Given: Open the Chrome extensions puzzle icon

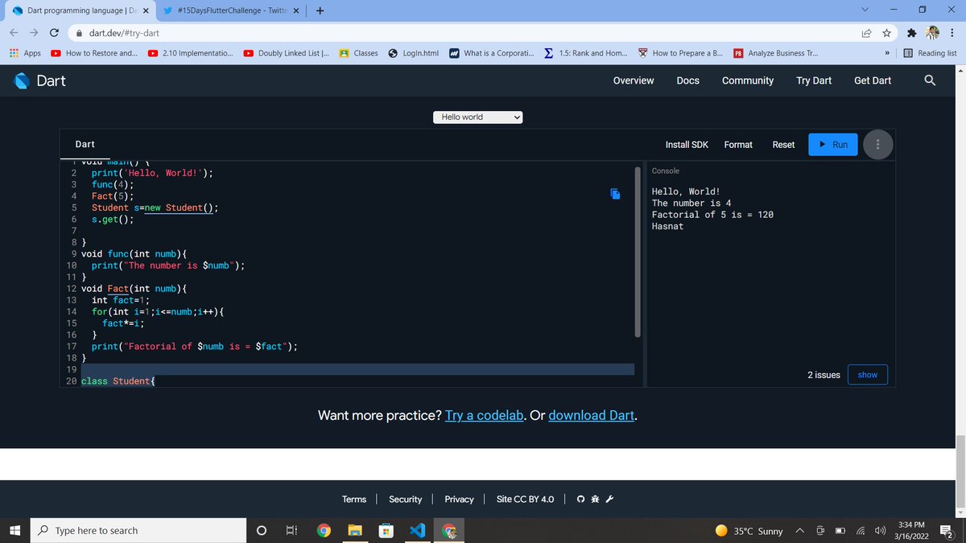Looking at the screenshot, I should click(911, 33).
